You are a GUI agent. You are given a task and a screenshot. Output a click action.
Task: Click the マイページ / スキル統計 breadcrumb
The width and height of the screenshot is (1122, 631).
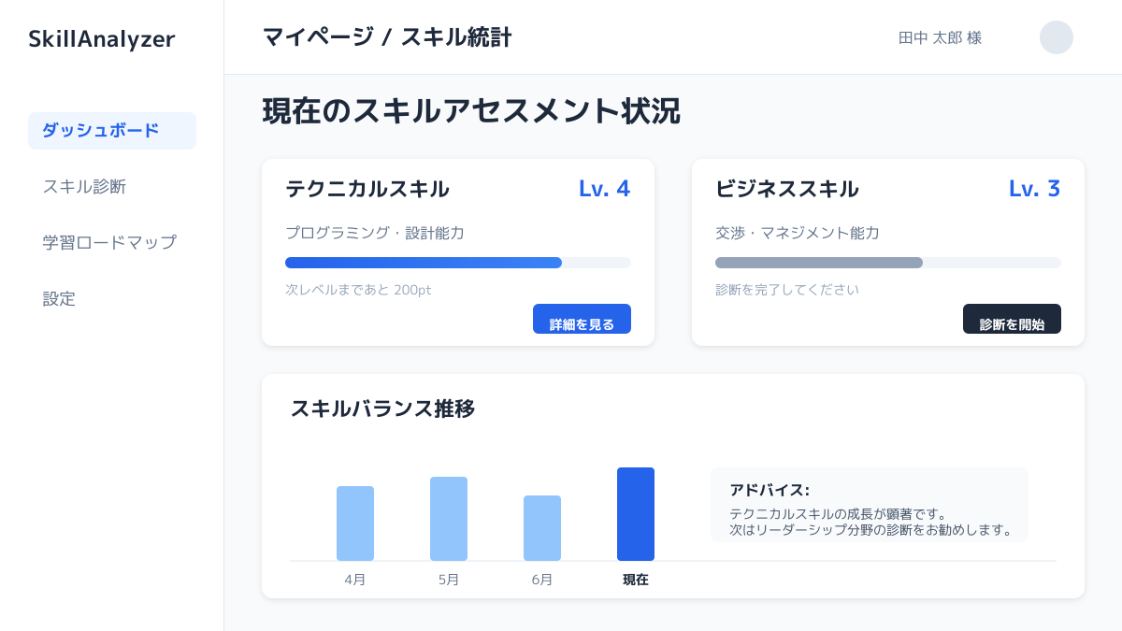[387, 37]
